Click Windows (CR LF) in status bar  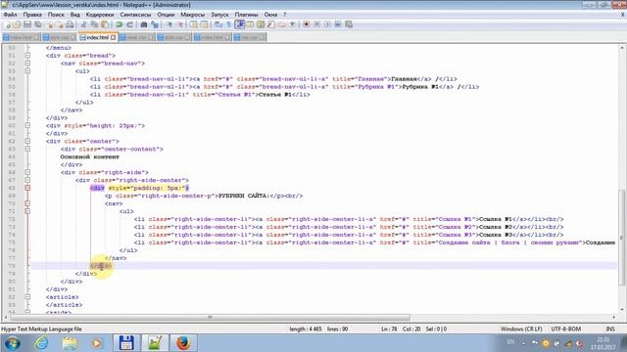click(x=521, y=329)
